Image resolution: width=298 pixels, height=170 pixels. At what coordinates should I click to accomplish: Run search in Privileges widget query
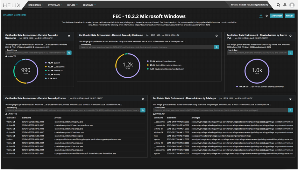point(290,110)
